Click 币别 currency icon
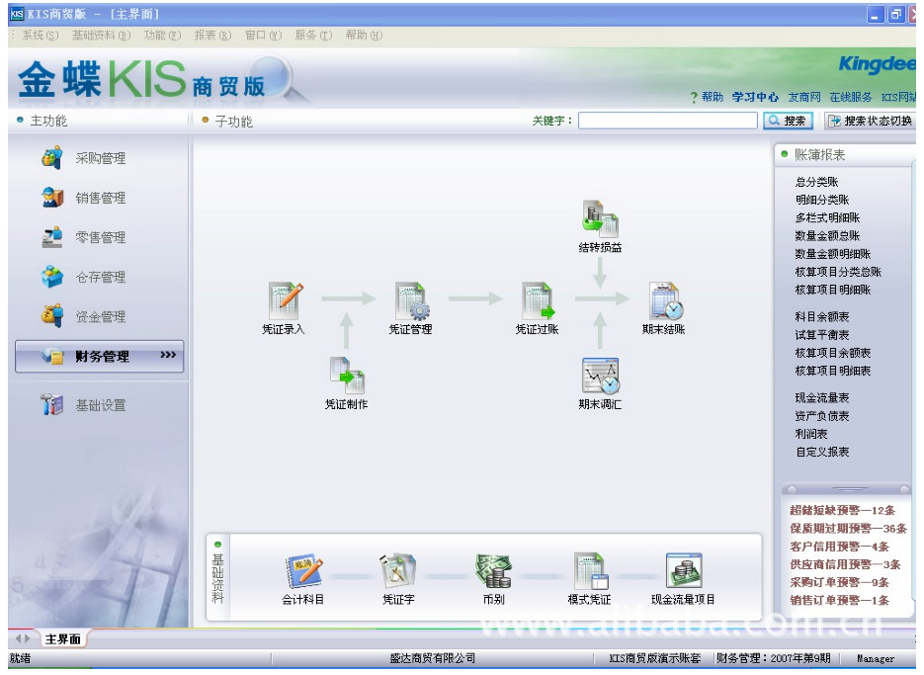 coord(494,570)
